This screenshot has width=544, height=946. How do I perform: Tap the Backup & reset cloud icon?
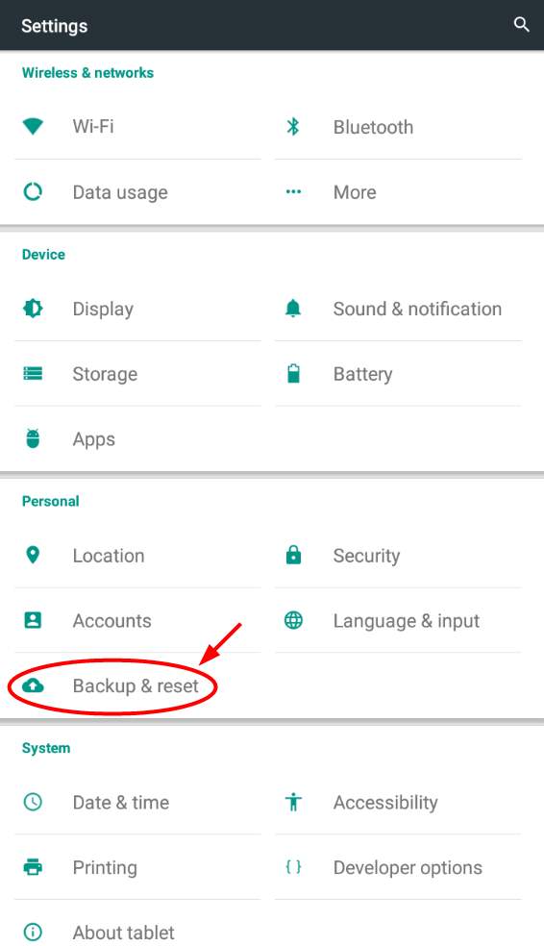(x=33, y=685)
